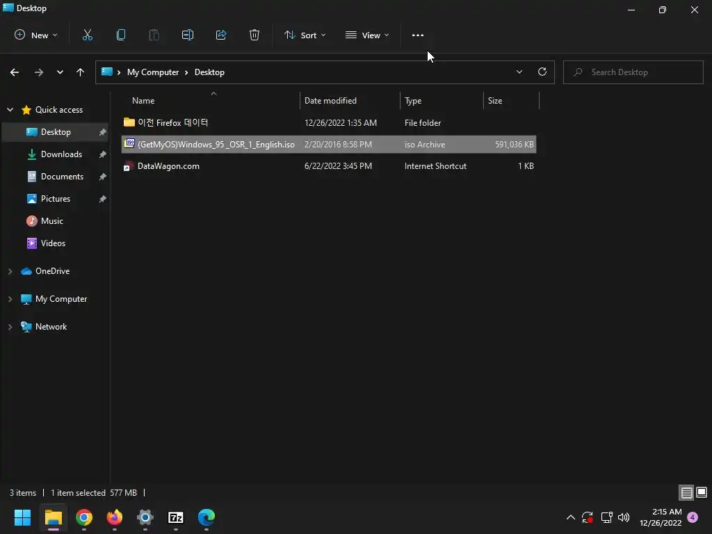Open Microsoft Edge from taskbar
Screen dimensions: 712x534
[x=207, y=517]
